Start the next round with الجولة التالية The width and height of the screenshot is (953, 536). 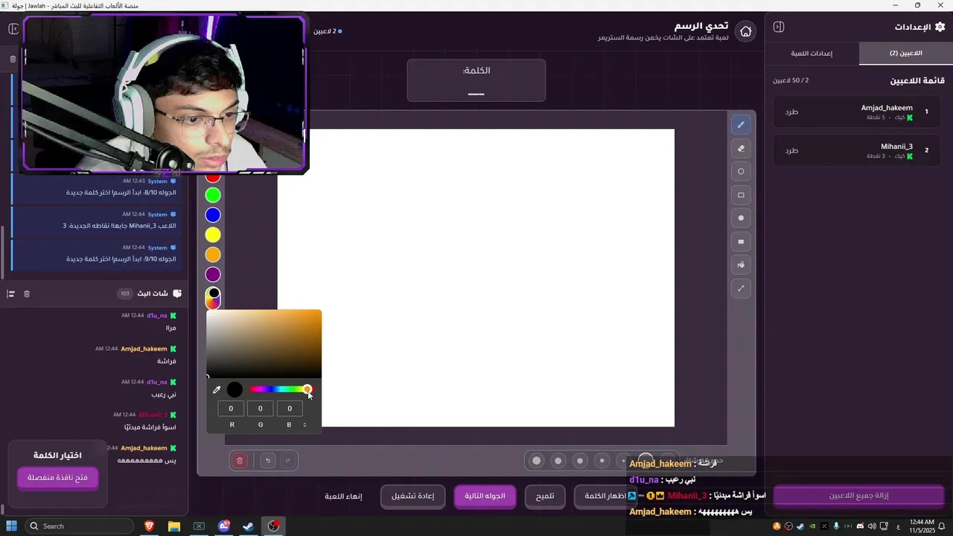click(x=485, y=496)
